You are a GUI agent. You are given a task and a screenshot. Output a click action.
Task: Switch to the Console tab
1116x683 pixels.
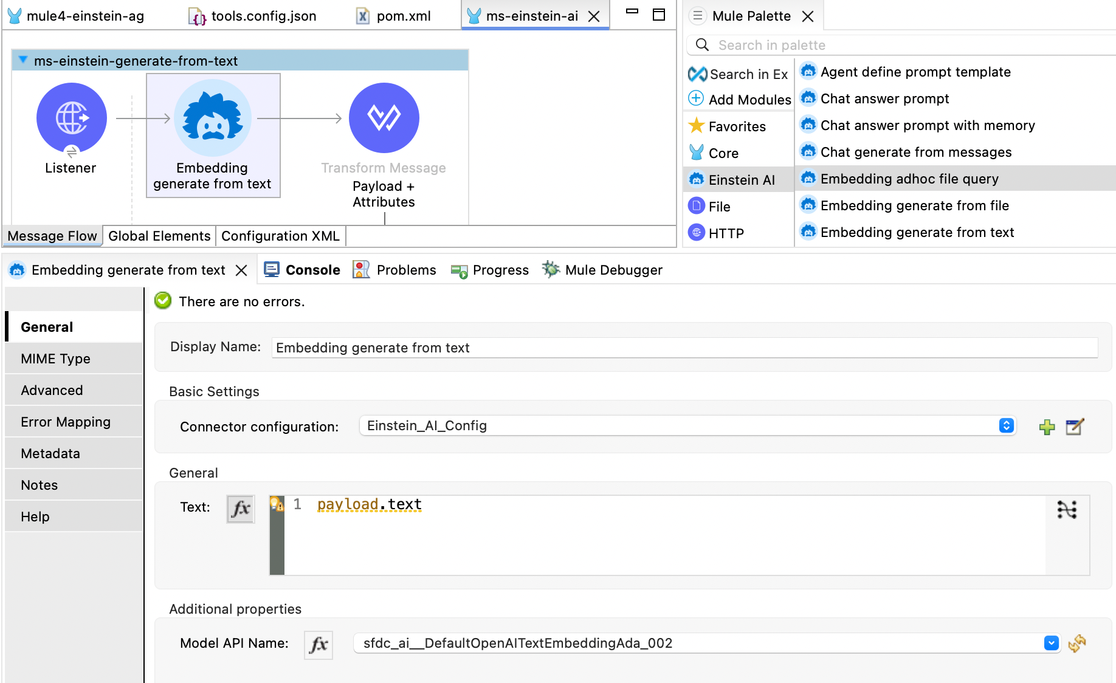click(x=302, y=270)
